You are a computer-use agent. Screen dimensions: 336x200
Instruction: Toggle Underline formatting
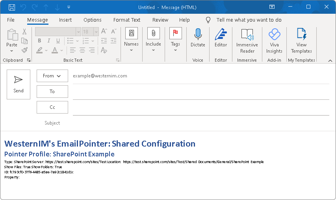pyautogui.click(x=58, y=41)
